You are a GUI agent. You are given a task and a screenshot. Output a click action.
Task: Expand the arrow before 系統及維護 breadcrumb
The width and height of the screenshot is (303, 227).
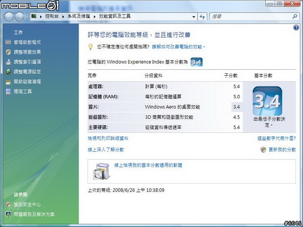tap(63, 17)
